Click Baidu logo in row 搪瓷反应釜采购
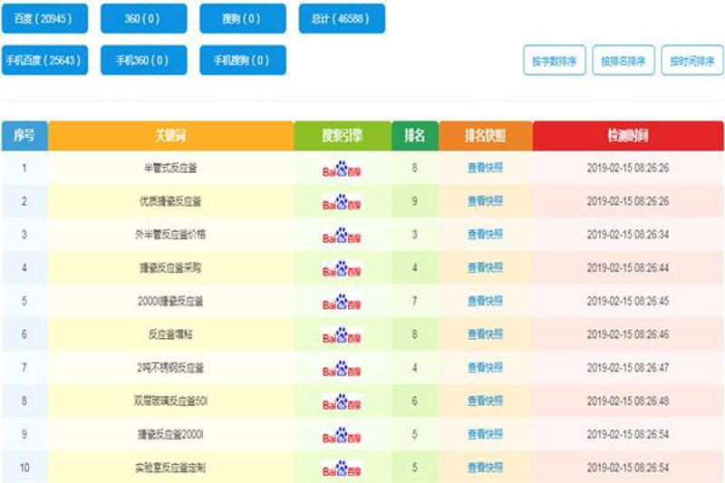The width and height of the screenshot is (725, 483). 342,269
